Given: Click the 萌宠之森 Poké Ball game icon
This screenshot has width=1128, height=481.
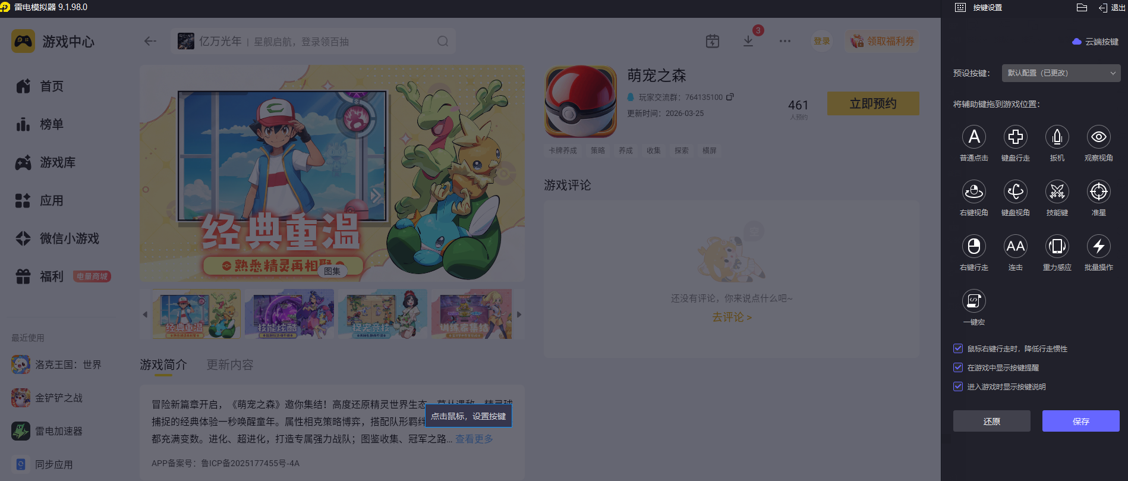Looking at the screenshot, I should [x=581, y=101].
